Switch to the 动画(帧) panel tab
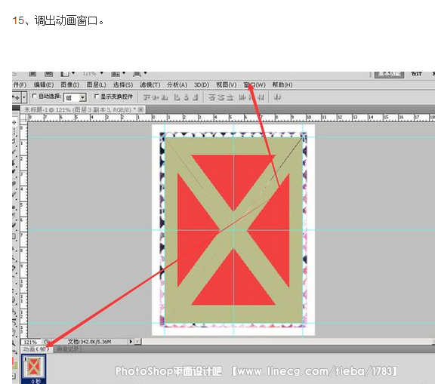 tap(36, 349)
